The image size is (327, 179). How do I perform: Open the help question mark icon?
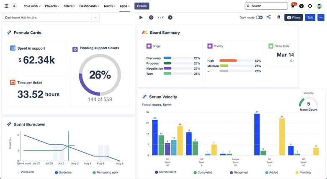[301, 6]
